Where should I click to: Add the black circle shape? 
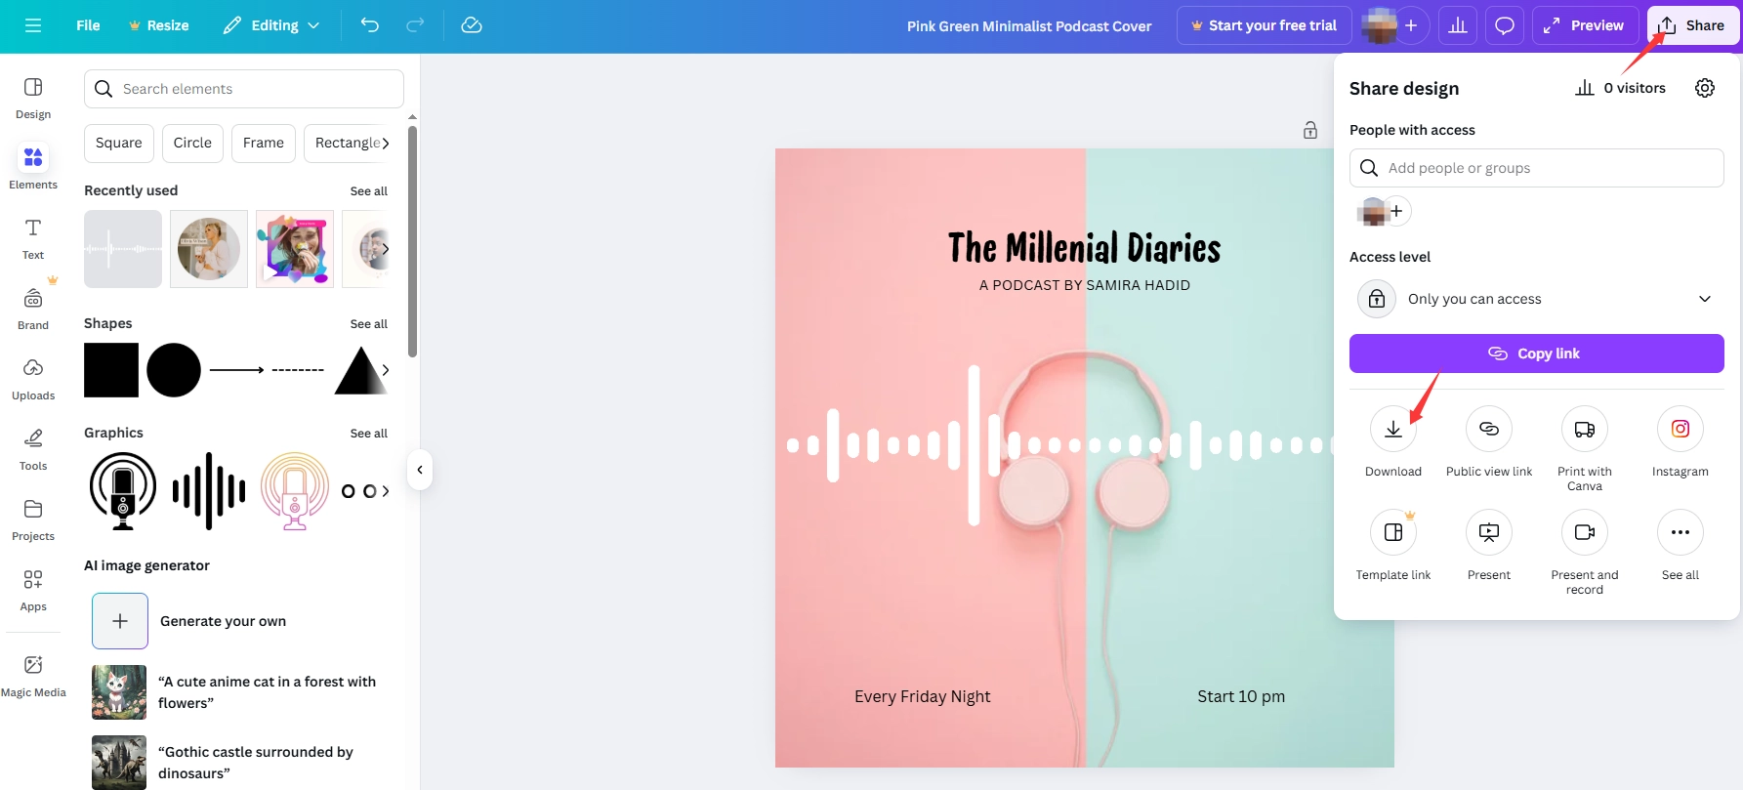(174, 370)
